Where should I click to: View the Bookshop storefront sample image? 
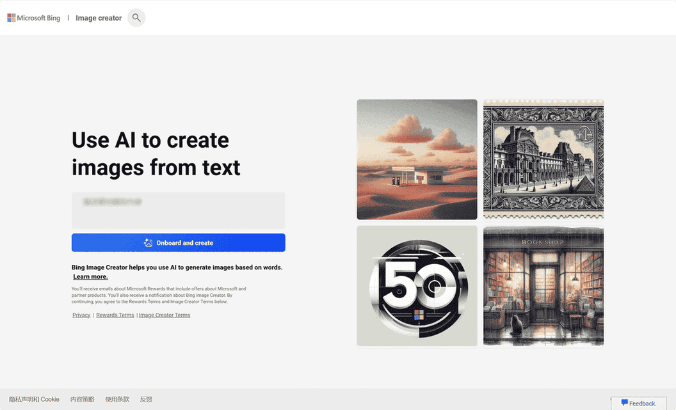[x=543, y=285]
